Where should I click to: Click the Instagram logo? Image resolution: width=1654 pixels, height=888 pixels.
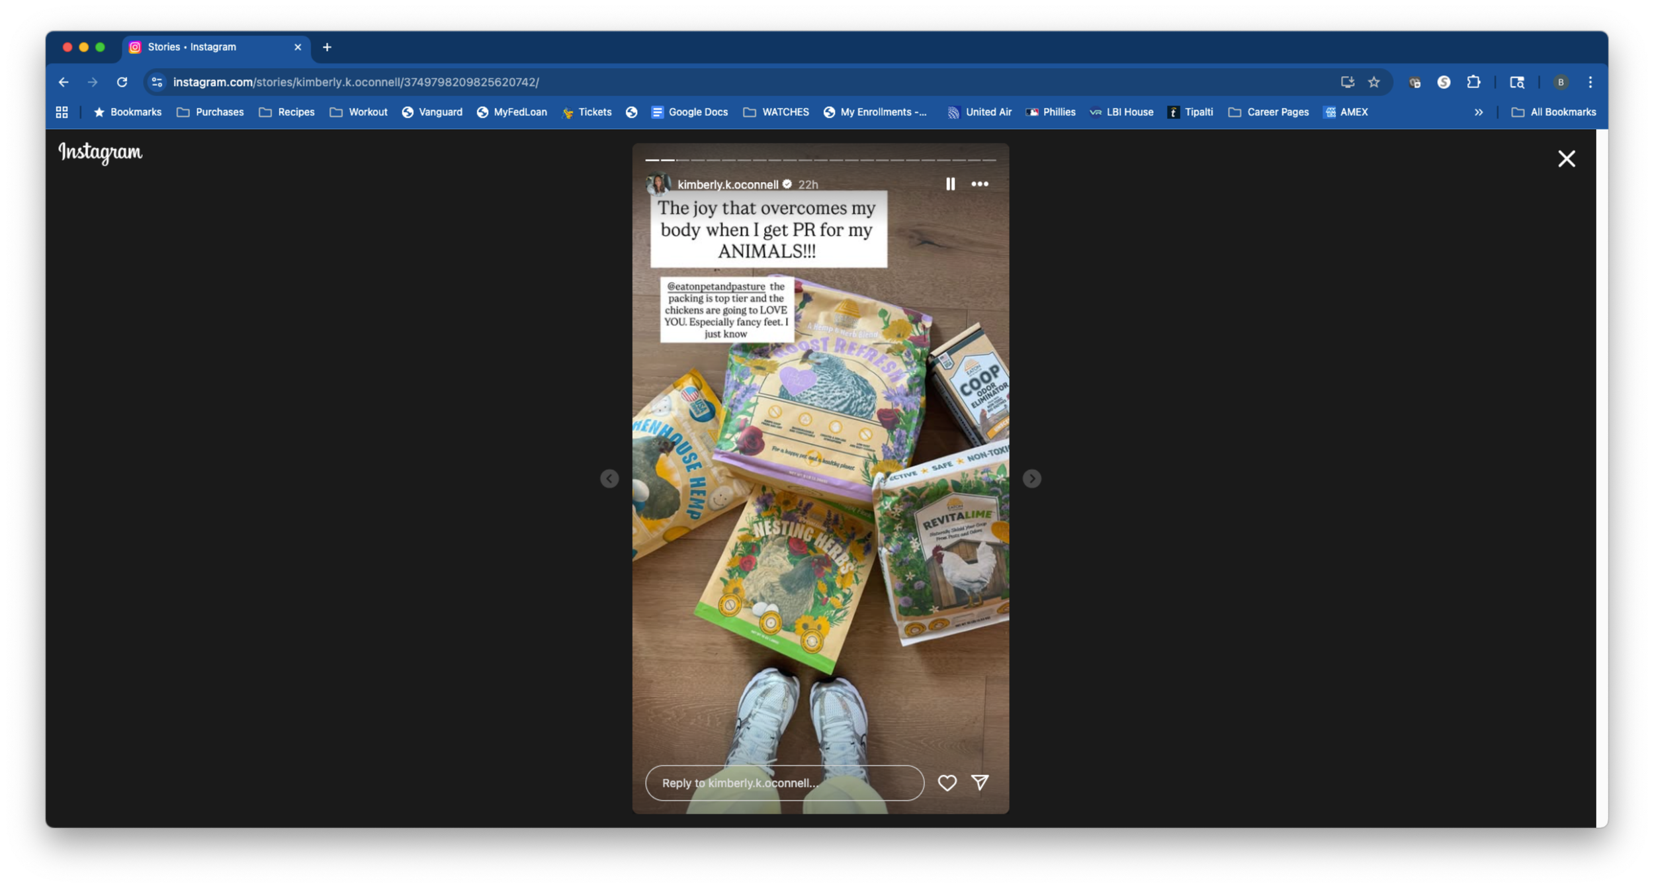[100, 153]
